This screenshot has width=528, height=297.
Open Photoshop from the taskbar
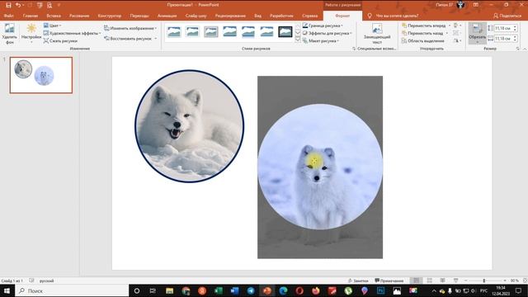point(380,290)
